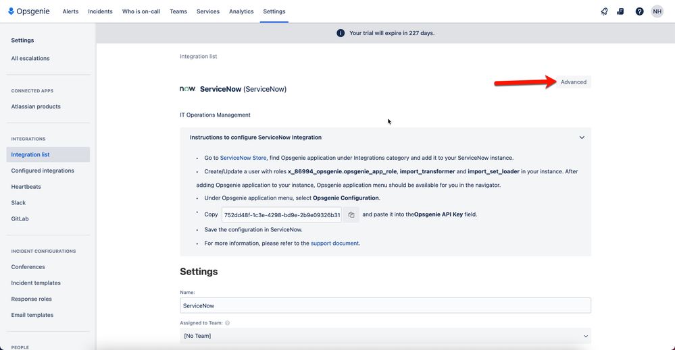This screenshot has width=675, height=350.
Task: Click the 'Your trial will expire' message
Action: (x=392, y=33)
